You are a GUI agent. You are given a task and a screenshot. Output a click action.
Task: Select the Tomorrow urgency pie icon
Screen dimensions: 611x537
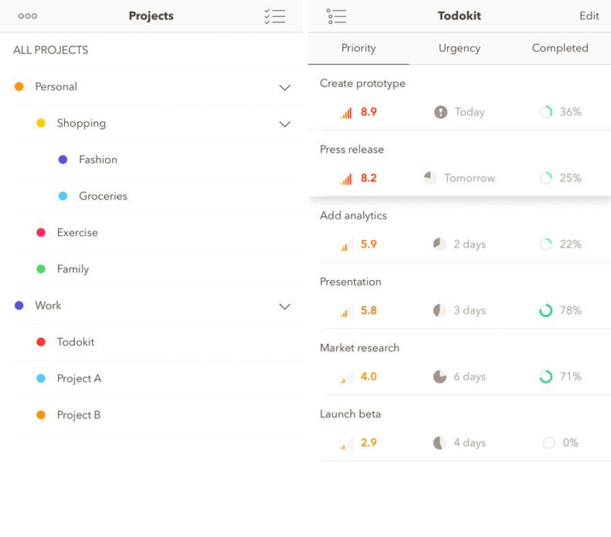pyautogui.click(x=430, y=178)
